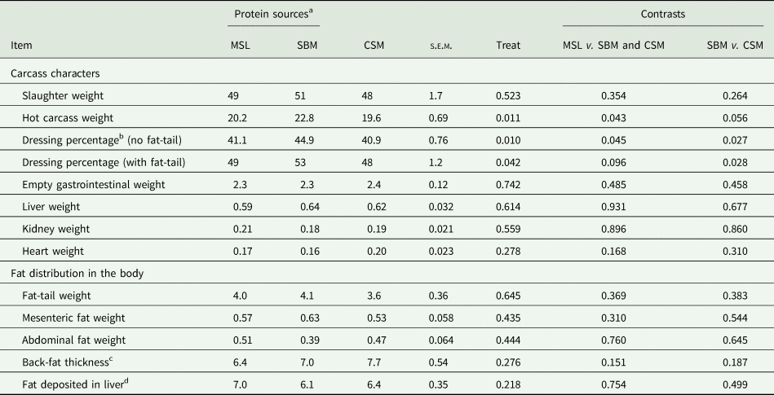
Task: Click the CSM column header under Protein sources
Action: pyautogui.click(x=373, y=45)
